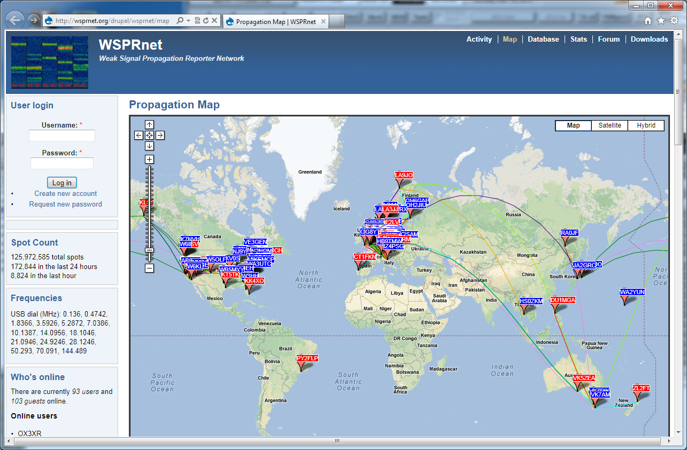Image resolution: width=687 pixels, height=450 pixels.
Task: Open the Database menu item
Action: tap(543, 39)
